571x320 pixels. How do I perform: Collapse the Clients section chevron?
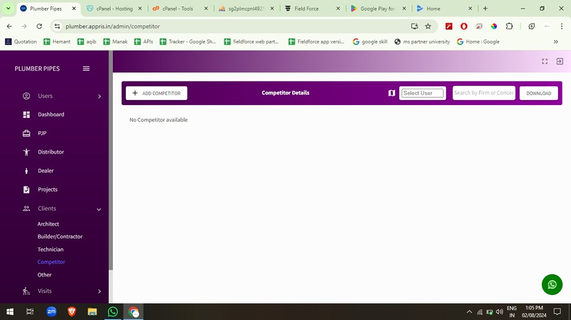click(99, 209)
